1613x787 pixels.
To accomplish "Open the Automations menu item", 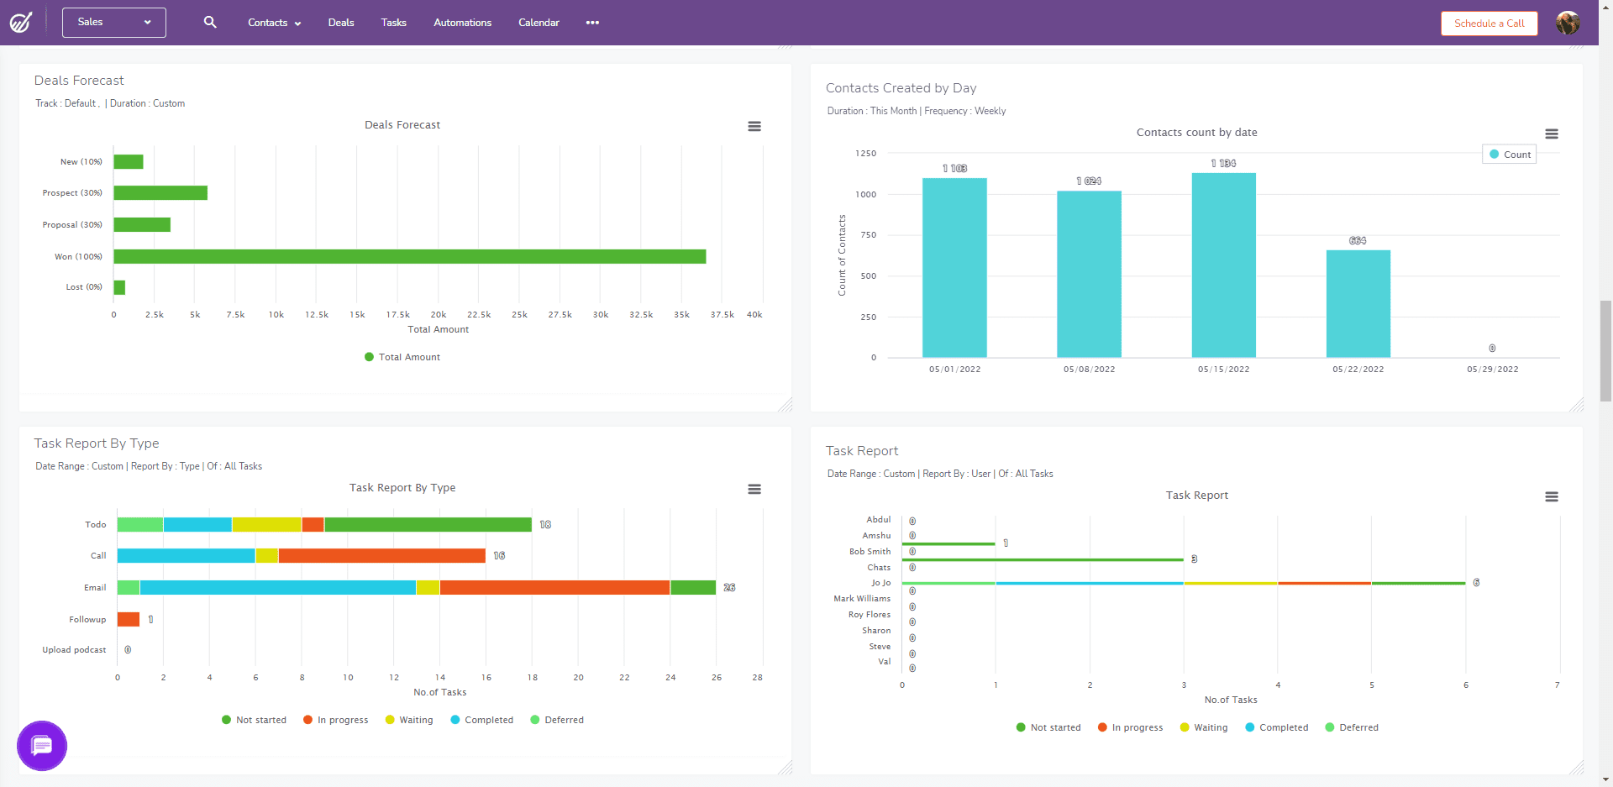I will click(x=463, y=23).
